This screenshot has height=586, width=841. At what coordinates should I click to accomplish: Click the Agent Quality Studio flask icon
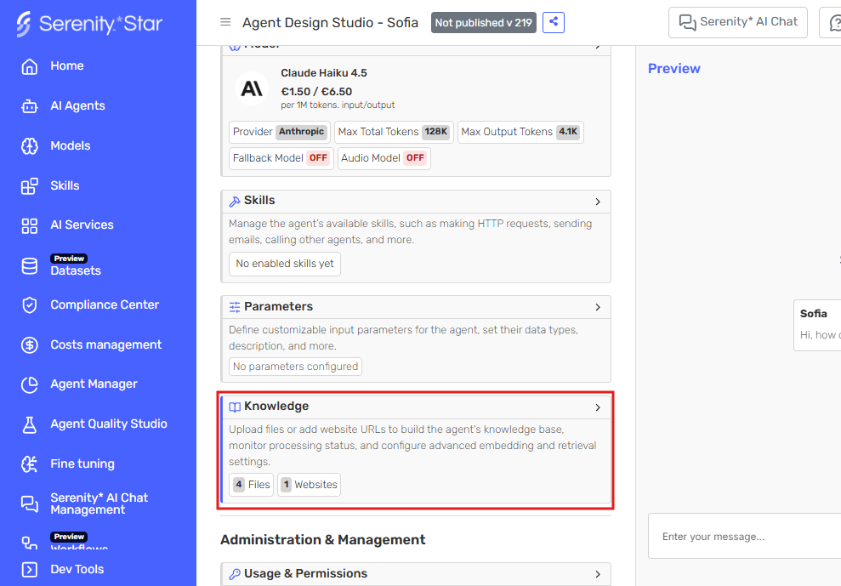[30, 424]
